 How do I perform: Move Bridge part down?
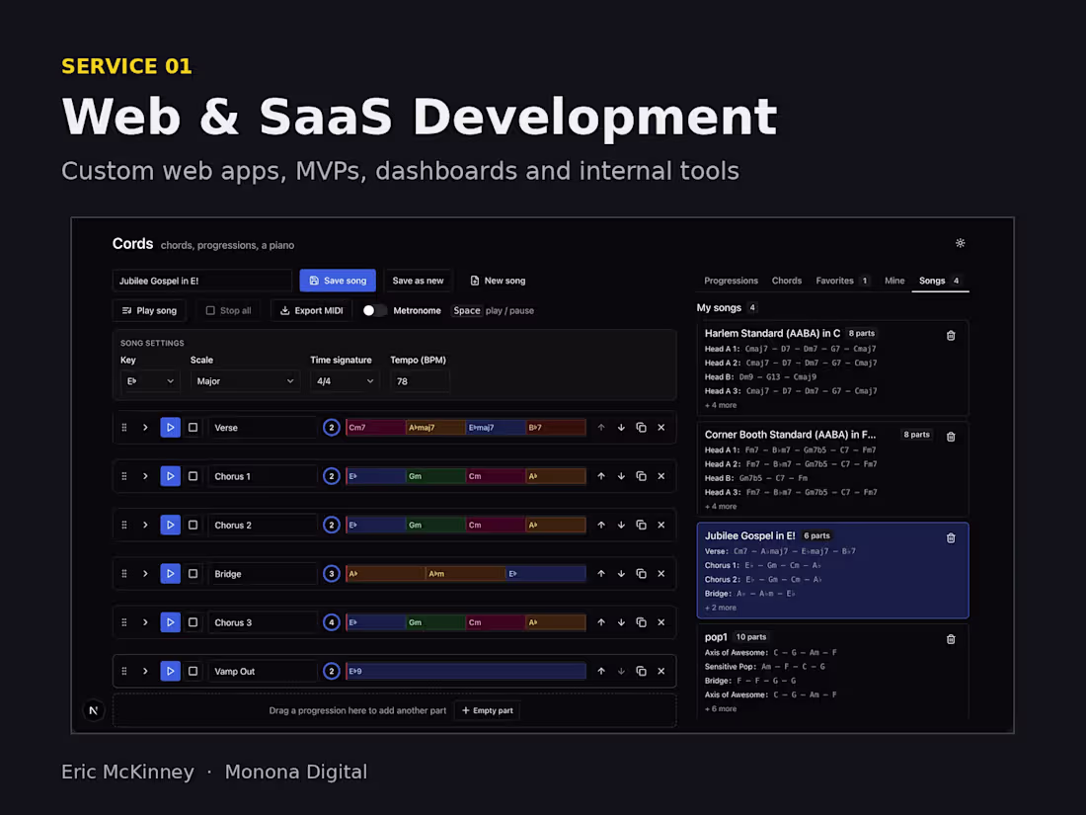[x=621, y=574]
